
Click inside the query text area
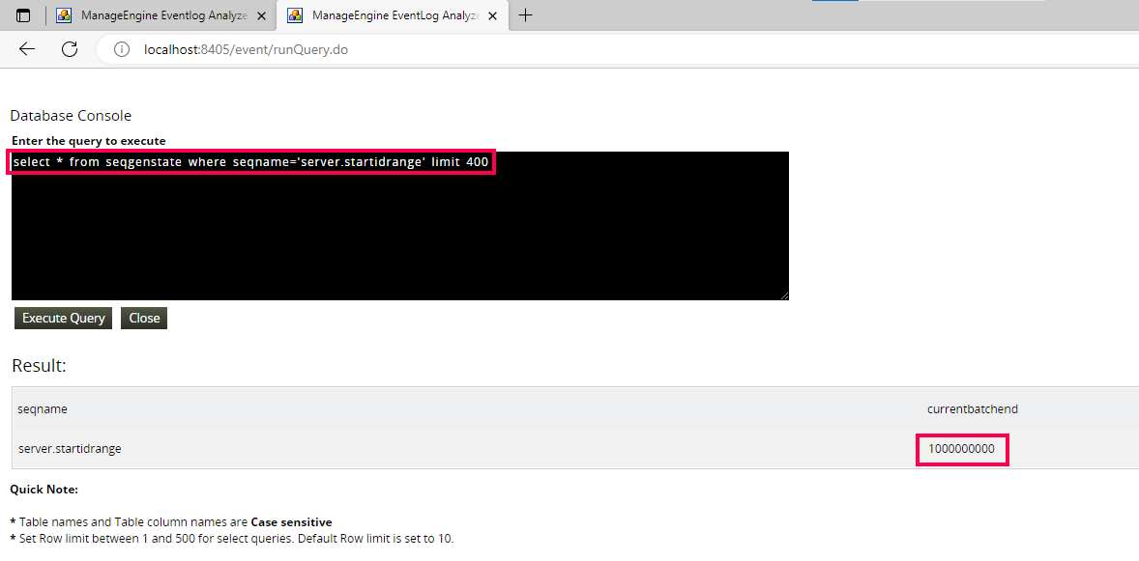pyautogui.click(x=400, y=226)
